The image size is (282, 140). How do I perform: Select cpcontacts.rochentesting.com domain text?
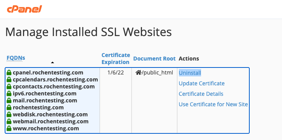click(54, 86)
